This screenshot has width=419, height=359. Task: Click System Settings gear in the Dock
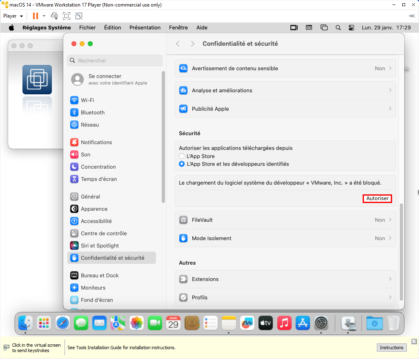[x=321, y=323]
